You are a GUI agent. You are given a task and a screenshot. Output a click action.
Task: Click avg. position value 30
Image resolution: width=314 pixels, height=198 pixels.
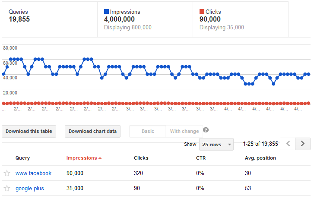click(248, 173)
